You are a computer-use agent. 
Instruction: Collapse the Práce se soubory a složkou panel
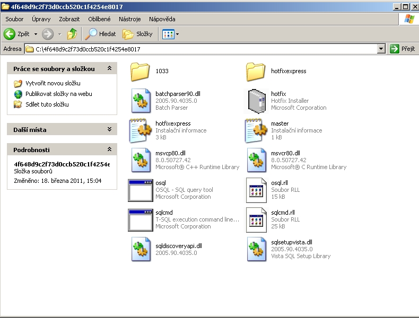tap(109, 68)
